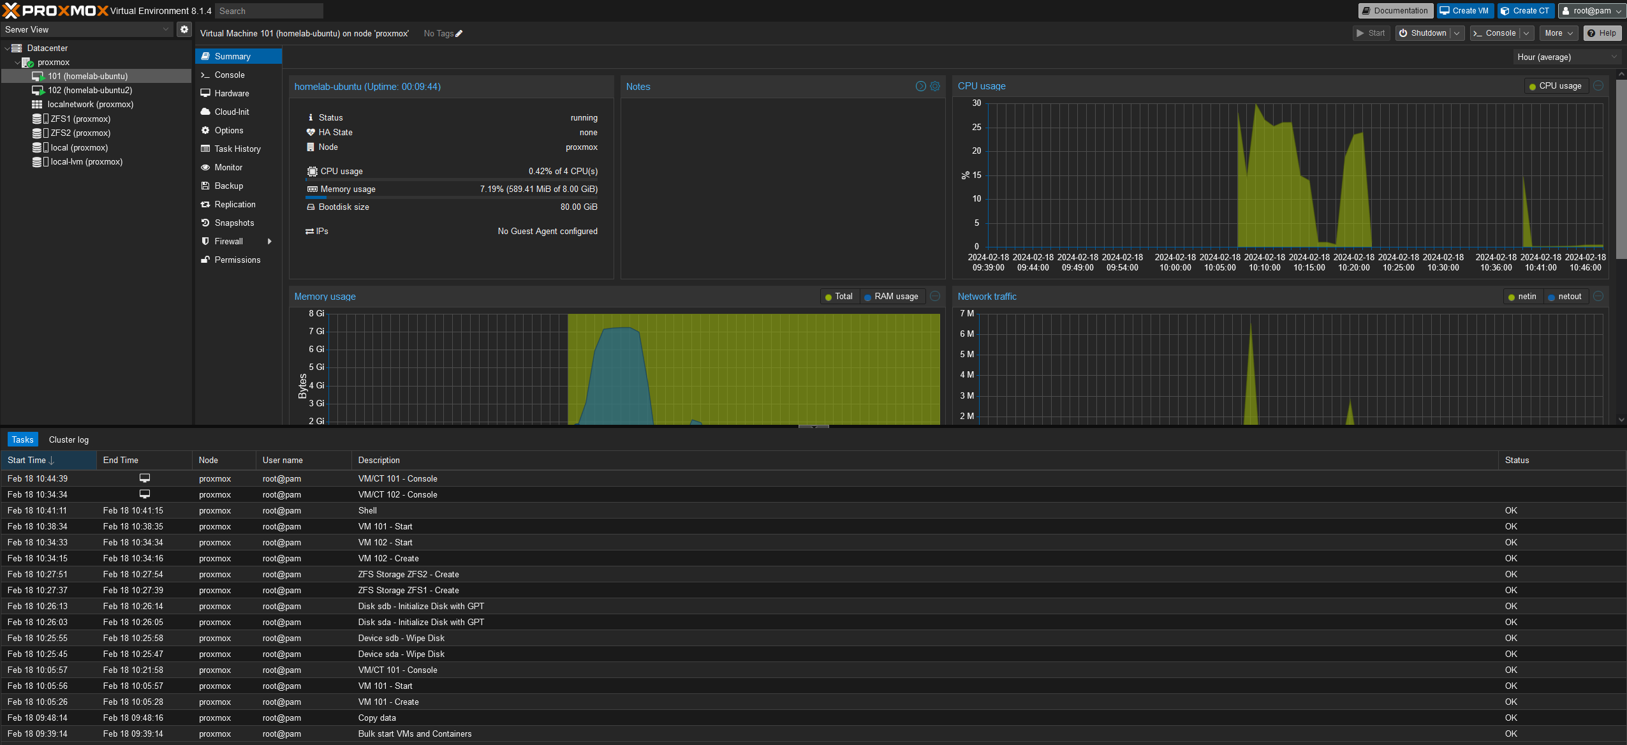Viewport: 1627px width, 745px height.
Task: Sort by the Start Time column
Action: click(48, 460)
